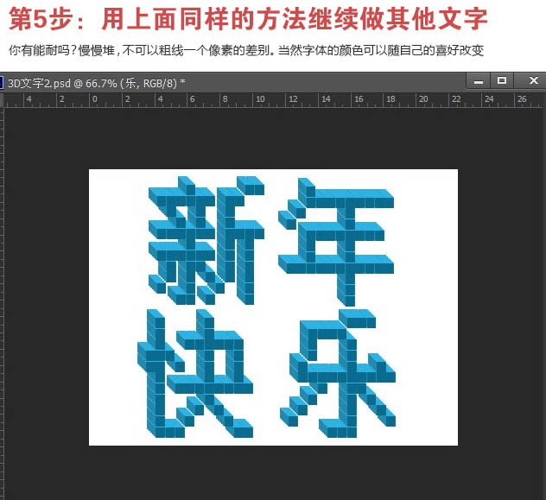
Task: Minimize the 3D文字2.psd document window
Action: (479, 81)
